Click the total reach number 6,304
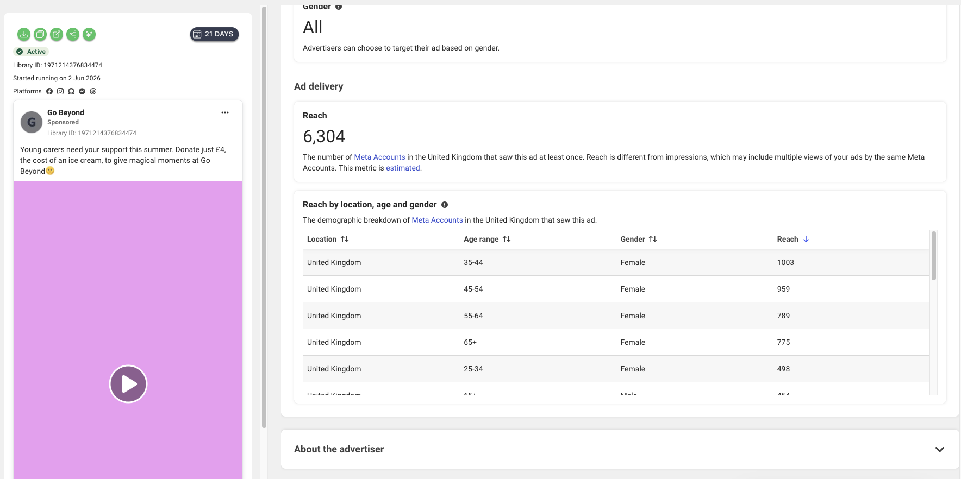This screenshot has height=479, width=961. click(x=324, y=136)
